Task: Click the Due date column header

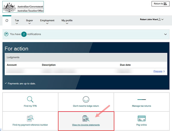Action: (125, 65)
